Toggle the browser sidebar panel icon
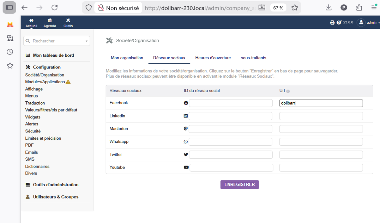Screen dimensions: 380x223 coord(10,8)
